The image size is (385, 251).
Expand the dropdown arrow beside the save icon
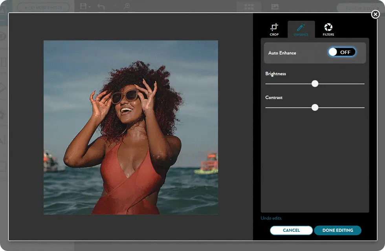click(x=90, y=7)
